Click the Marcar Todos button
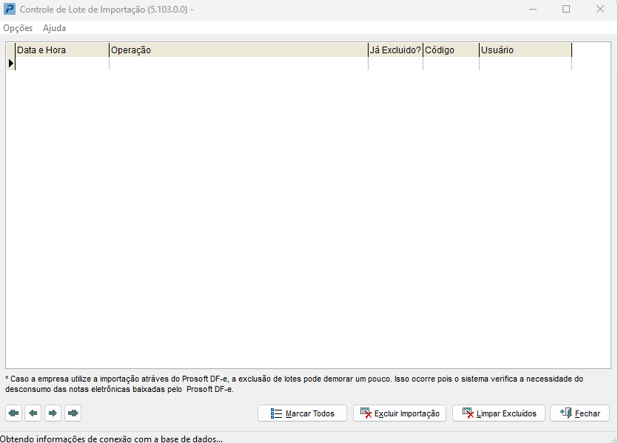 [x=302, y=413]
